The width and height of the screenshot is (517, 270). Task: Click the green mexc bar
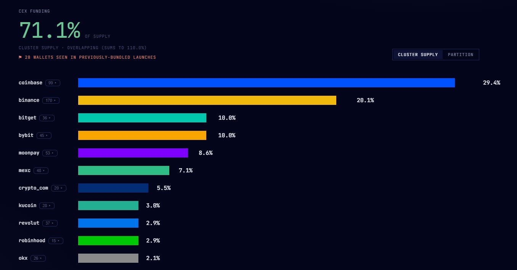[124, 170]
